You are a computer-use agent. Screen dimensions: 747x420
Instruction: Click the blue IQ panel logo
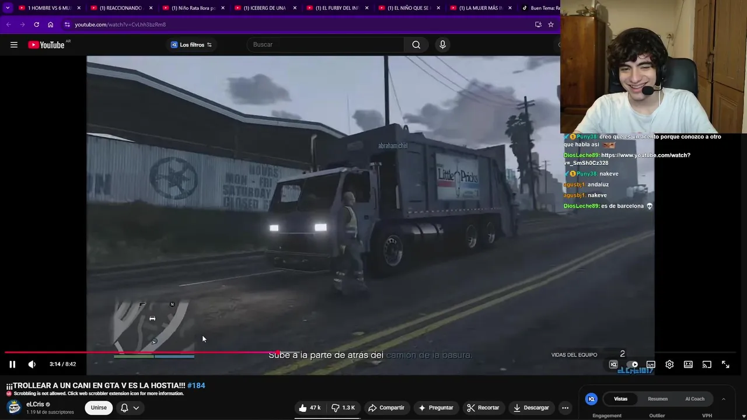point(591,399)
